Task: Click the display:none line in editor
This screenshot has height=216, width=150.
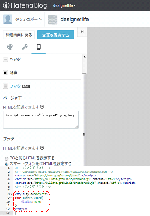Action: pyautogui.click(x=31, y=201)
